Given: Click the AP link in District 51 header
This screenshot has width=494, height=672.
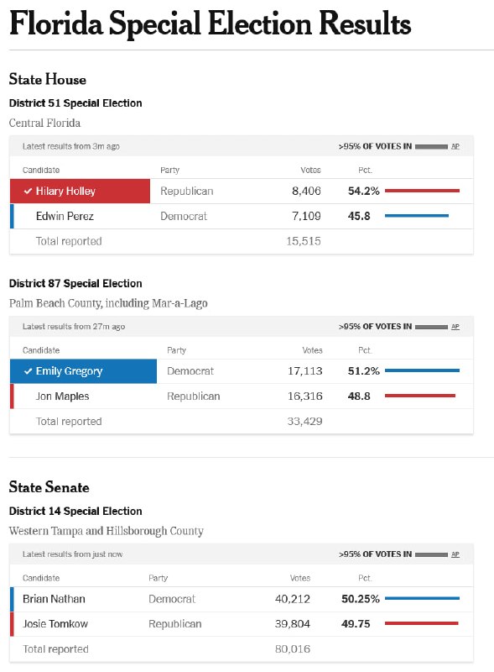Looking at the screenshot, I should tap(455, 146).
